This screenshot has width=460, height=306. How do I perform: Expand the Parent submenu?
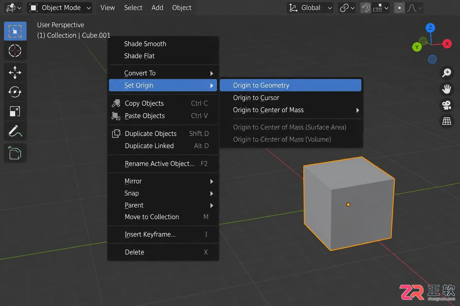pos(163,205)
